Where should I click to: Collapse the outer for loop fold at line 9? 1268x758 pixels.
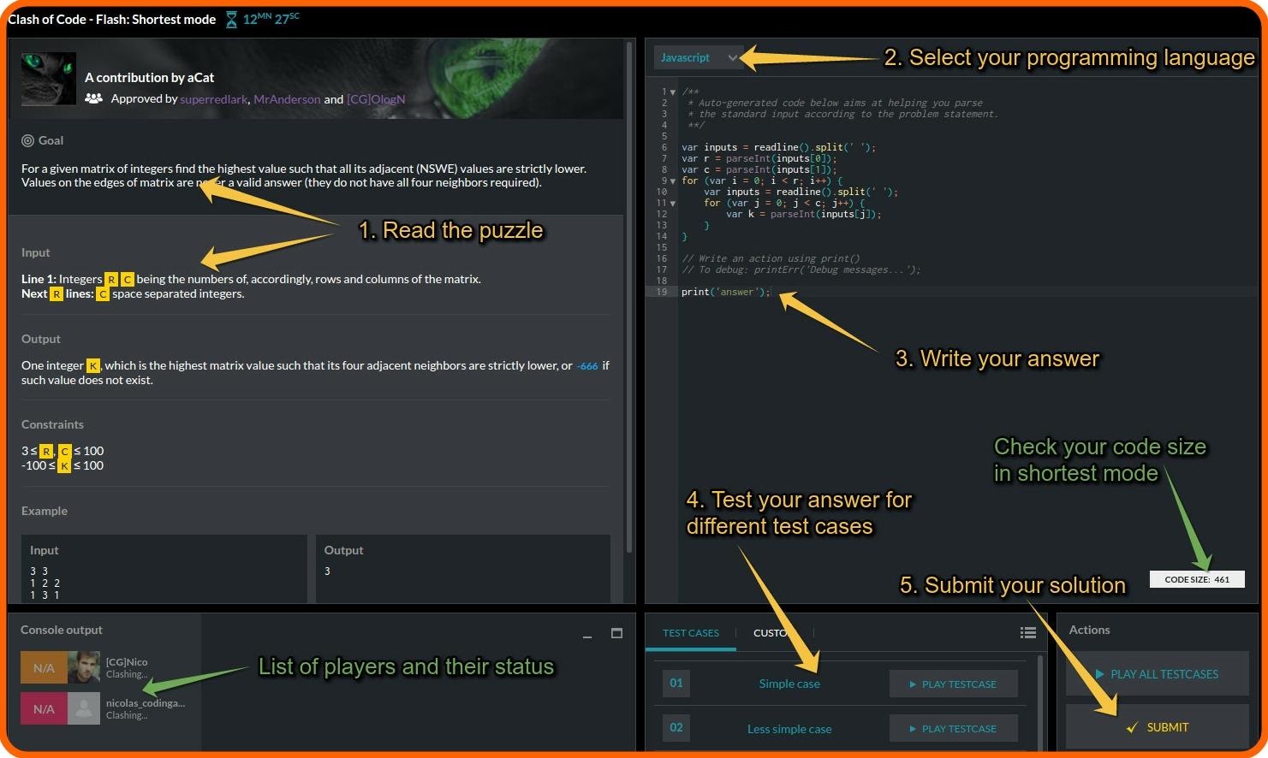point(673,181)
